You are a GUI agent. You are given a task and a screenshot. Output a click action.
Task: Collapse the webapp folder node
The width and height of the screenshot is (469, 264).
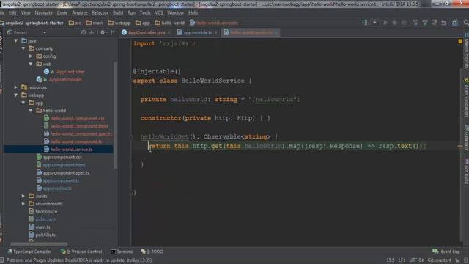(x=16, y=95)
